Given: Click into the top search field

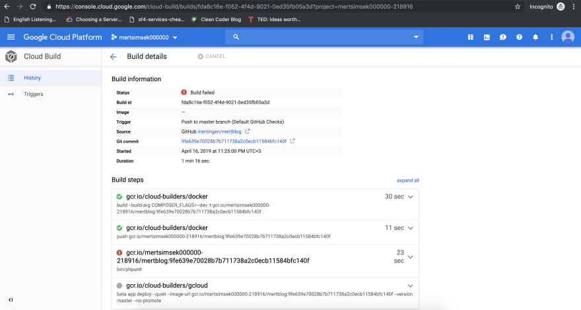Looking at the screenshot, I should coord(324,37).
